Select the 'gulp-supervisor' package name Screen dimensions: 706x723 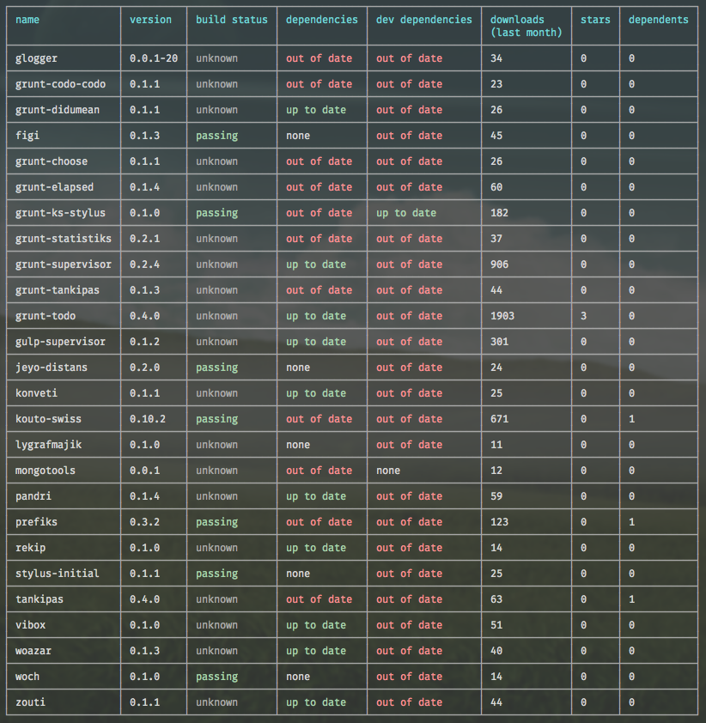click(x=60, y=342)
